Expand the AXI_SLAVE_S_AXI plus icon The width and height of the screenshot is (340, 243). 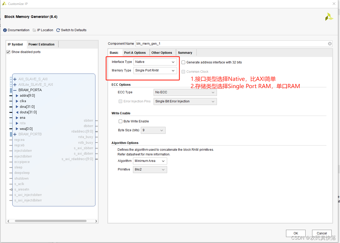pos(15,79)
